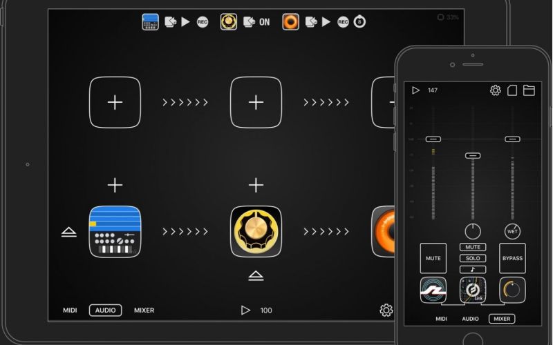Toggle BYPASS on the third phone channel
553x345 pixels.
[512, 258]
